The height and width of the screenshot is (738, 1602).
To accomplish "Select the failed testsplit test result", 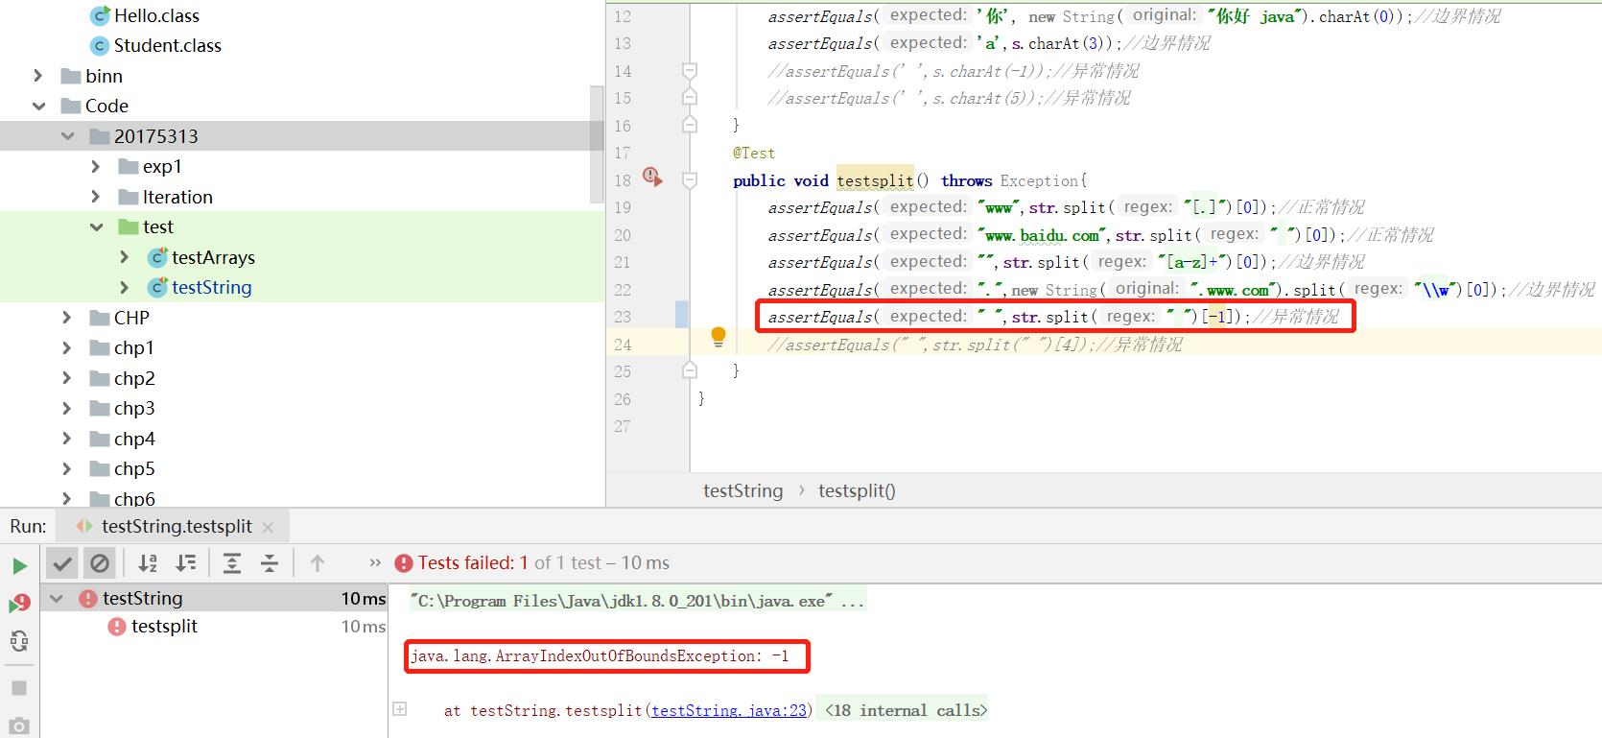I will click(164, 626).
